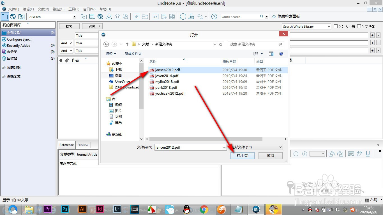Collapse 查找全文 group tree
The width and height of the screenshot is (383, 215).
pos(3,76)
